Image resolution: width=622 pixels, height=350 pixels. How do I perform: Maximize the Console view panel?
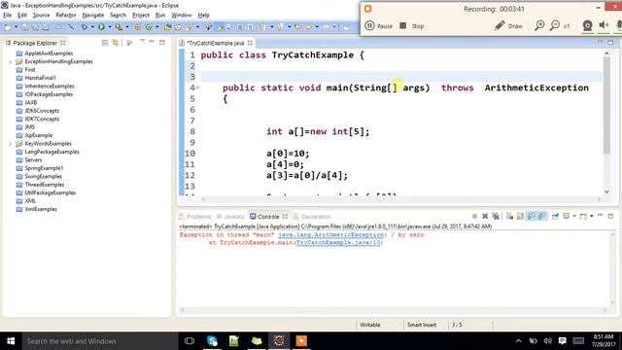tap(610, 216)
